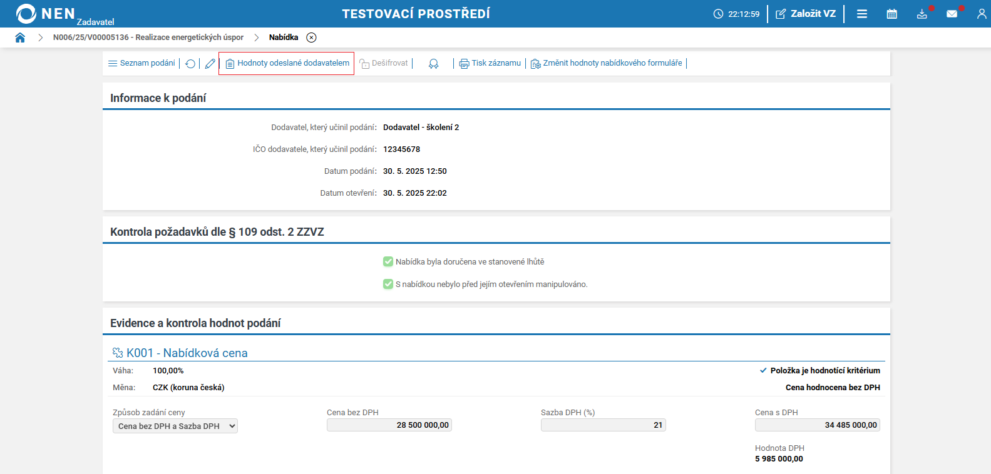Toggle 'Nabídka byla doručena ve stanovené lhůtě' checkbox
The height and width of the screenshot is (474, 991).
[x=388, y=261]
